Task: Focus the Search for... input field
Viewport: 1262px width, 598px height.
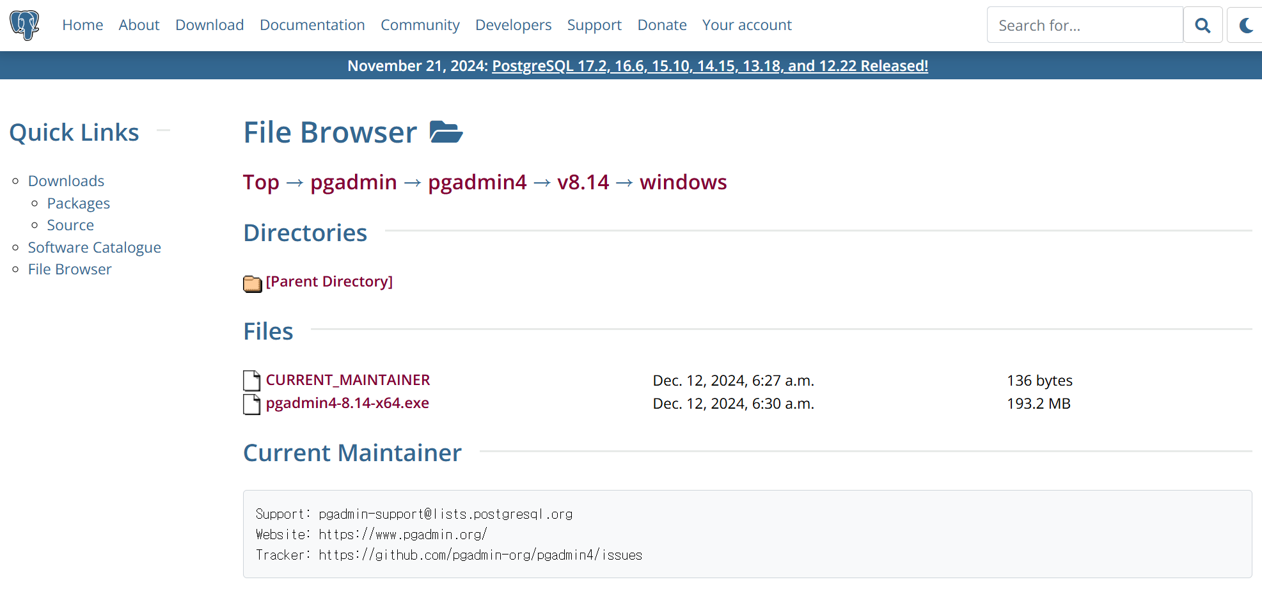Action: 1085,25
